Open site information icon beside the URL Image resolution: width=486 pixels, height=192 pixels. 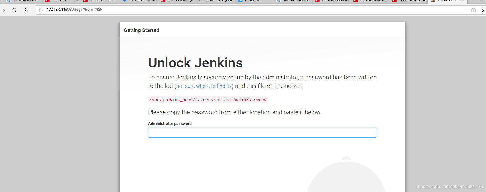[x=41, y=10]
